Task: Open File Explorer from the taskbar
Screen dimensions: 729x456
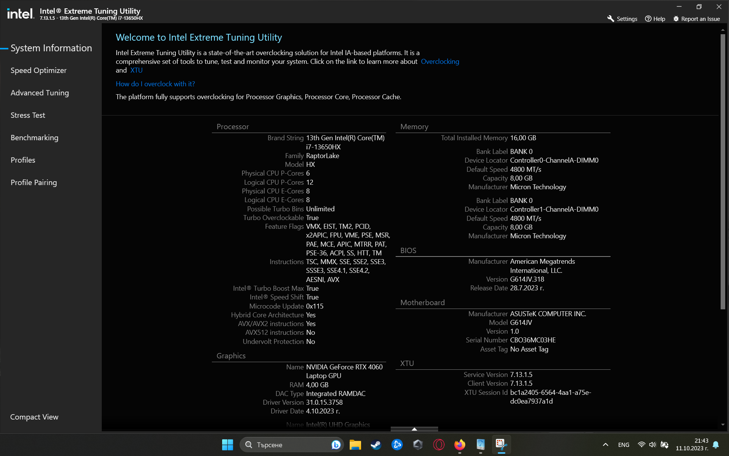Action: (355, 445)
